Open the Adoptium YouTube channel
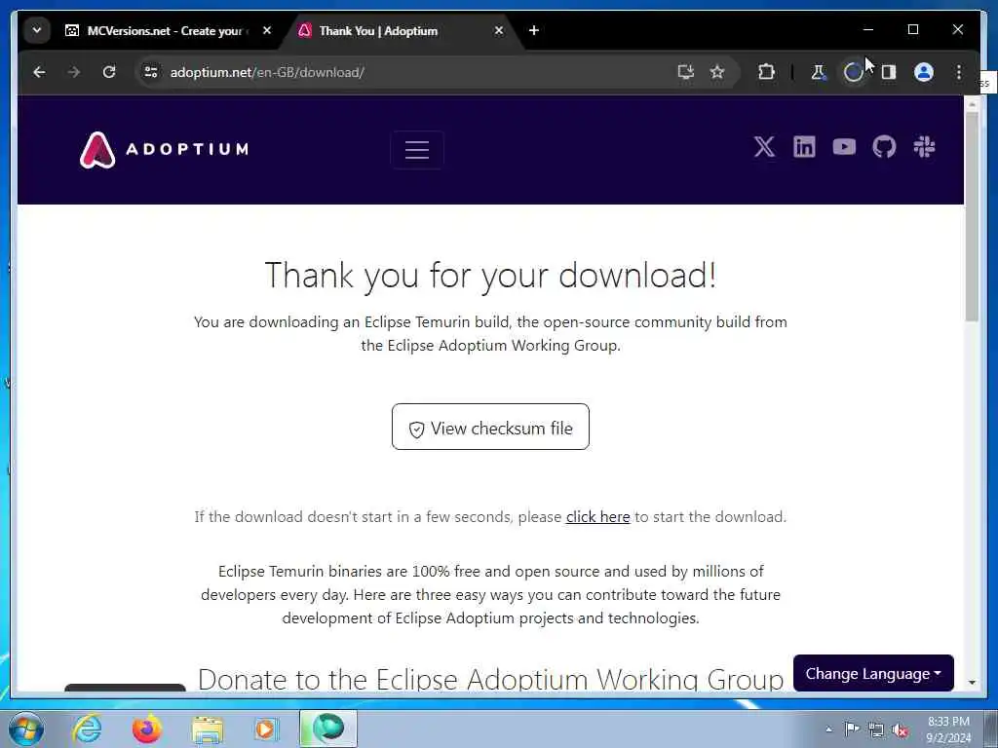998x748 pixels. 844,147
